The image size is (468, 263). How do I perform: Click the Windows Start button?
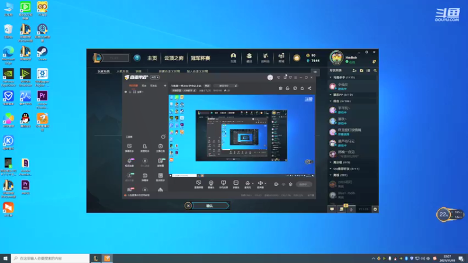point(5,258)
